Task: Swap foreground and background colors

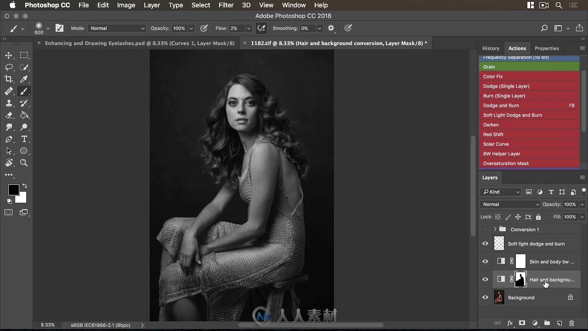Action: coord(25,186)
